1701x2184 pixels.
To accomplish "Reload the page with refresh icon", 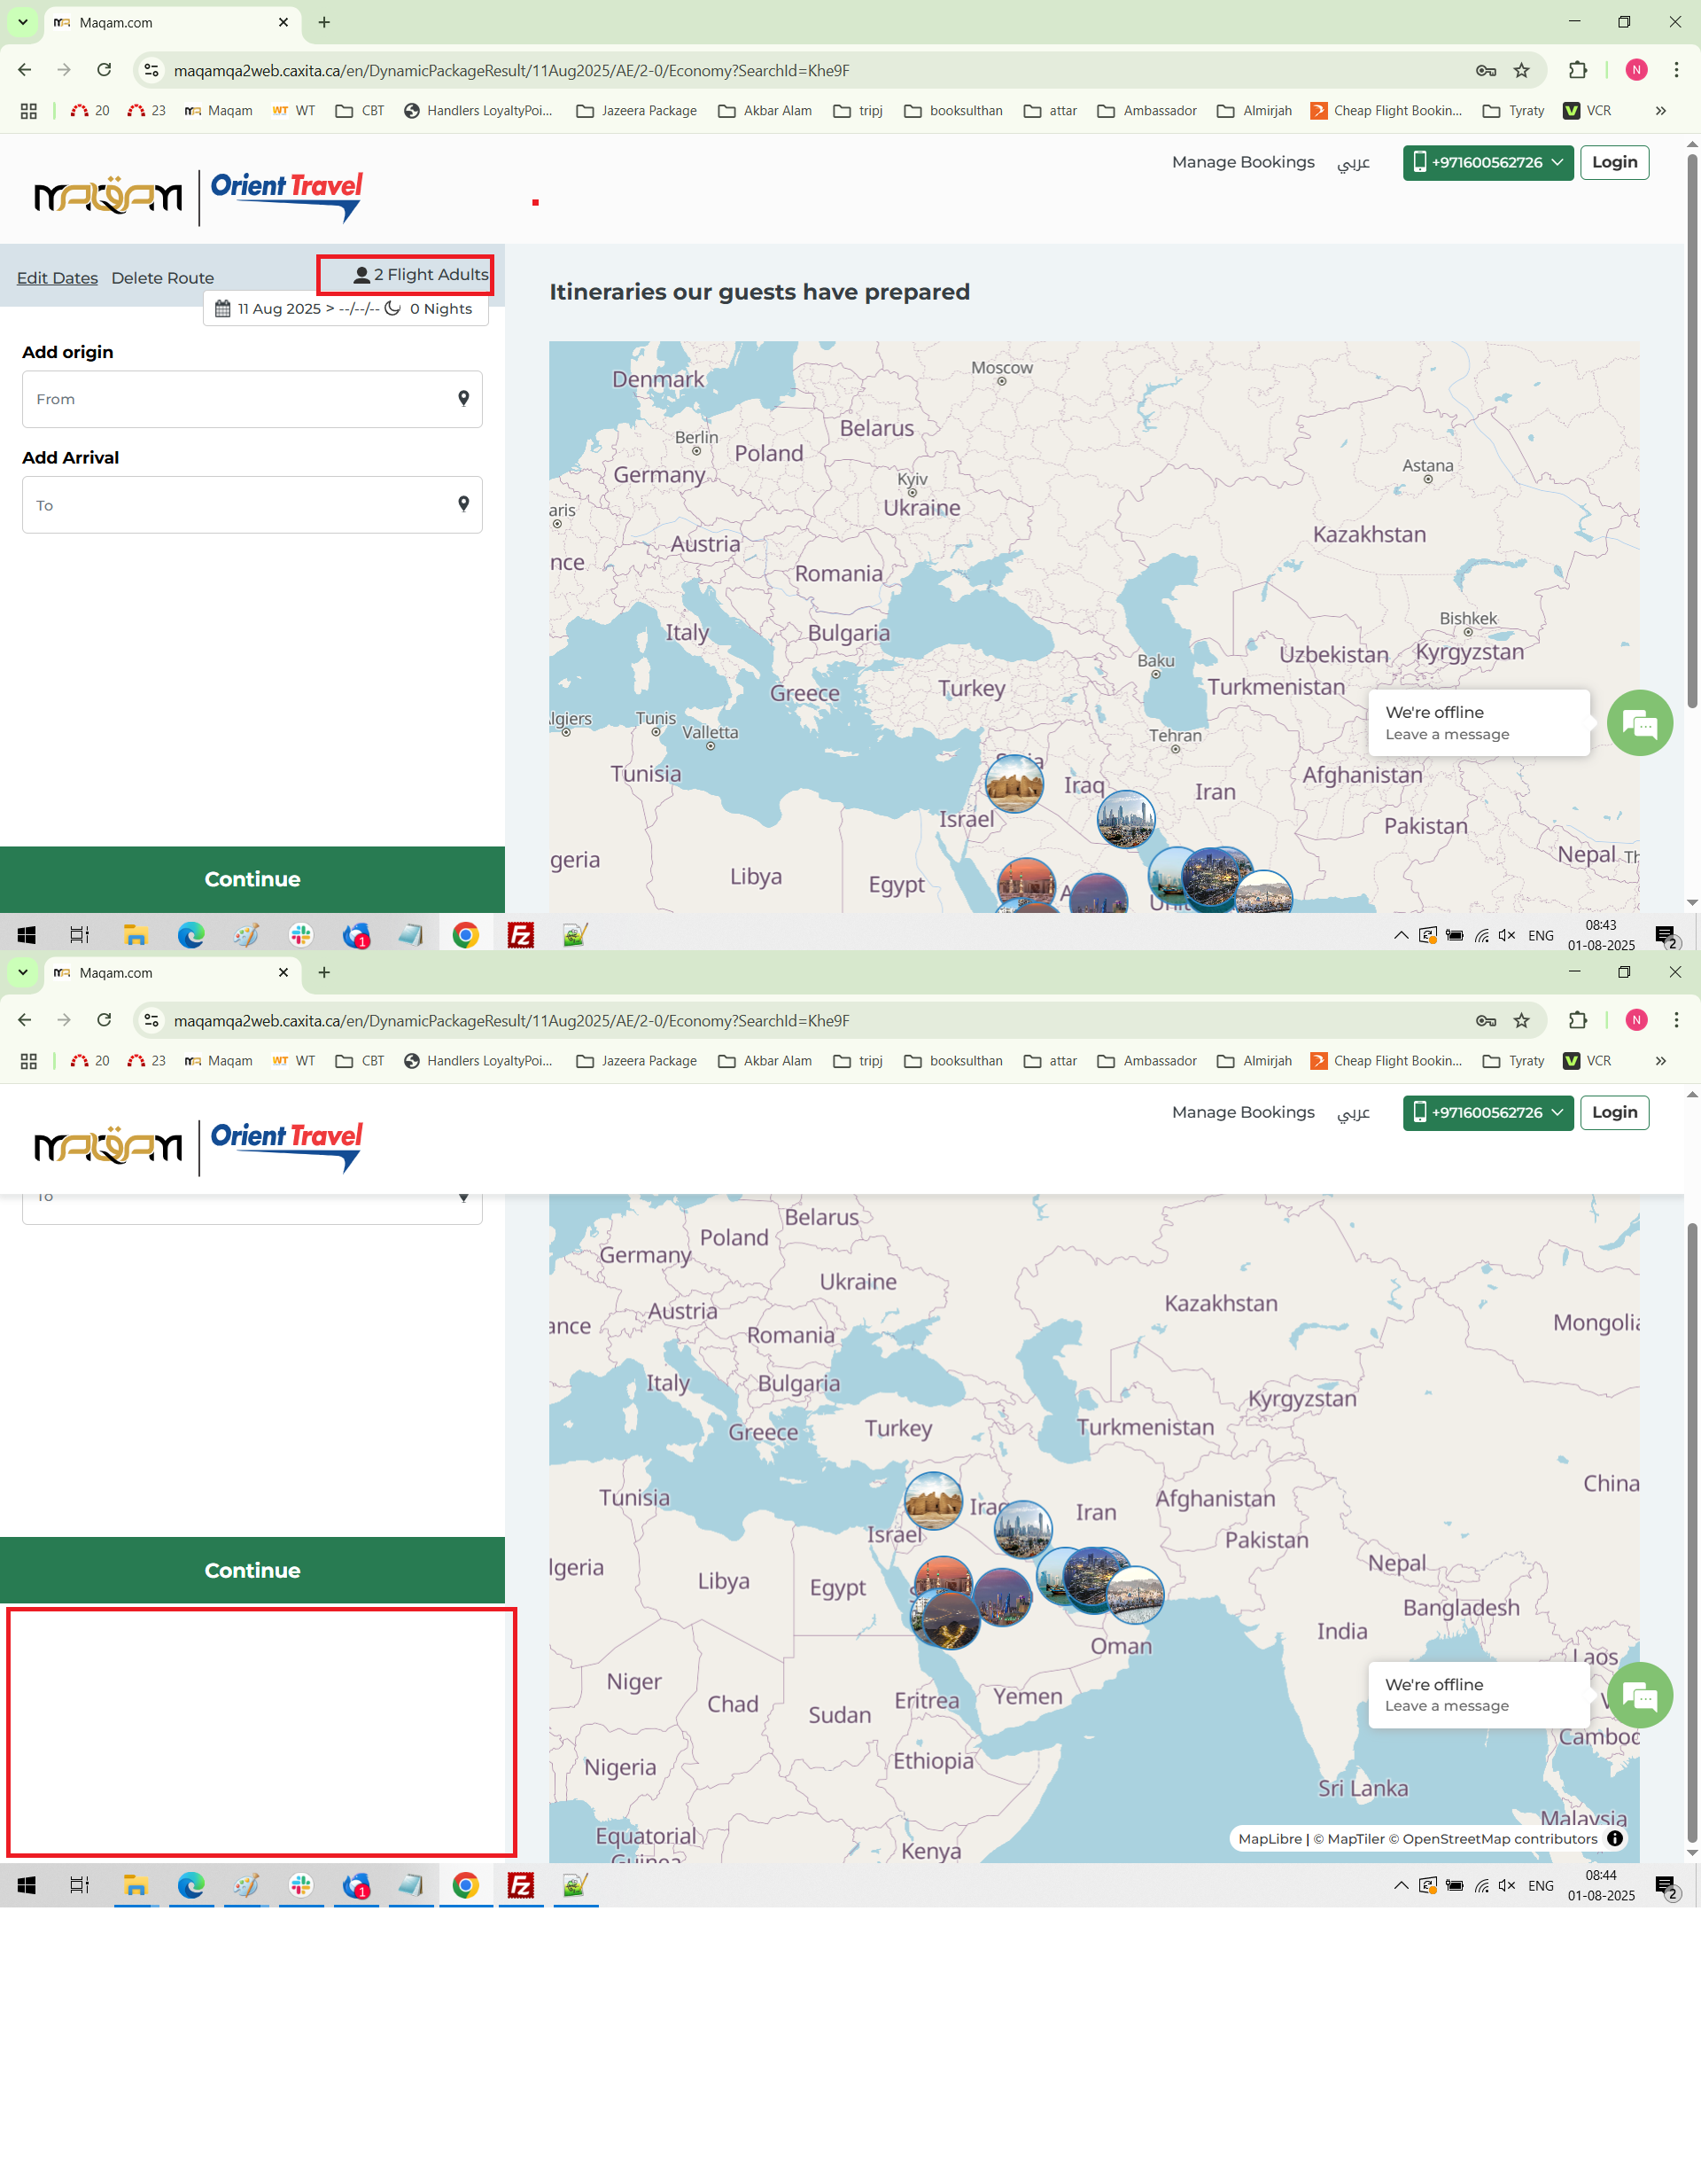I will (x=104, y=70).
